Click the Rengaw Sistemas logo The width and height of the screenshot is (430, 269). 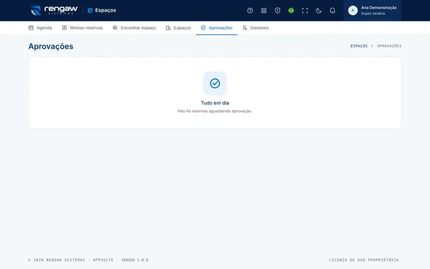click(x=54, y=11)
